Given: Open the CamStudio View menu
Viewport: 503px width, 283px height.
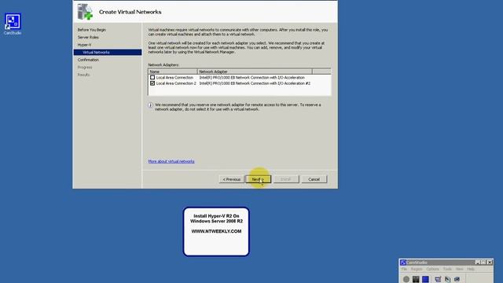Looking at the screenshot, I should 459,269.
